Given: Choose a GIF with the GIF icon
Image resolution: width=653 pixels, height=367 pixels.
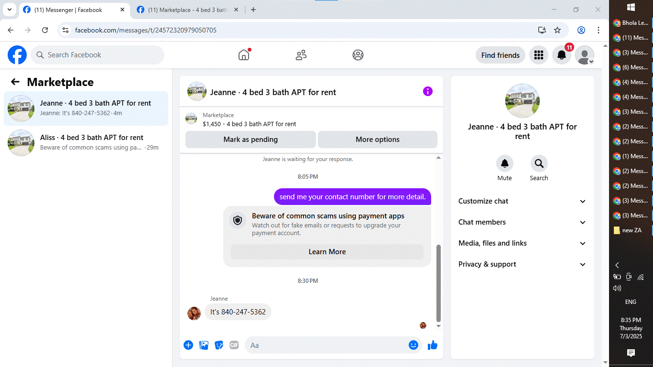Looking at the screenshot, I should click(x=234, y=345).
